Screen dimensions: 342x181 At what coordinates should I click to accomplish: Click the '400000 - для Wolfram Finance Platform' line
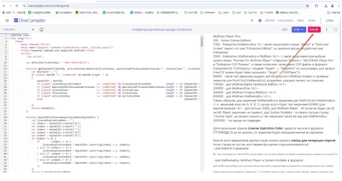pos(245,92)
